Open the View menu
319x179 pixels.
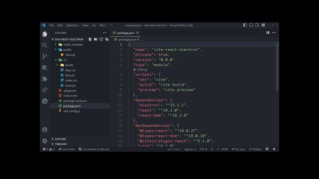point(85,25)
